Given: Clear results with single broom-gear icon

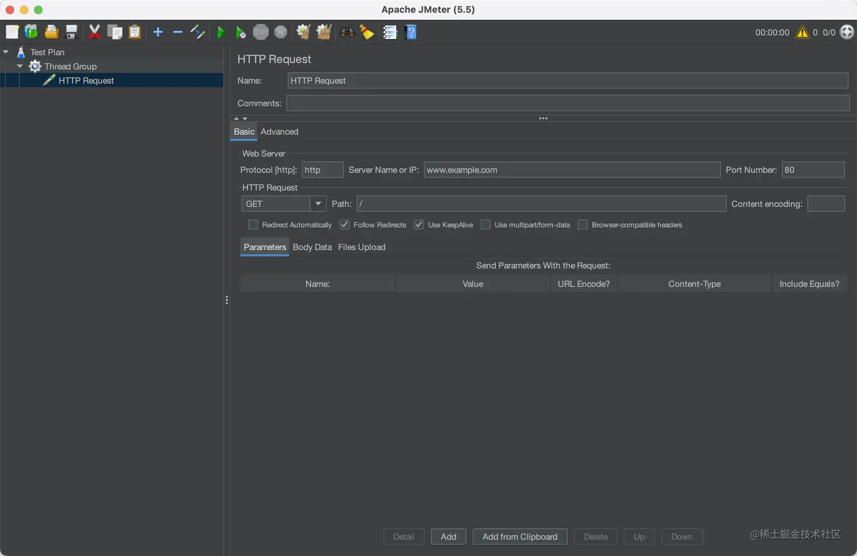Looking at the screenshot, I should [x=303, y=32].
